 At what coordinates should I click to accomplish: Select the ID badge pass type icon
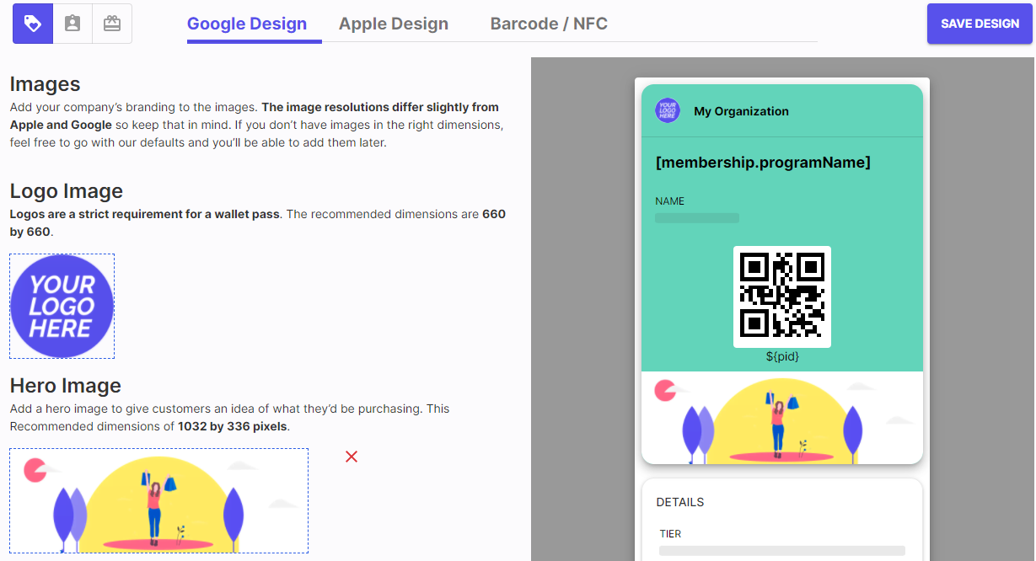tap(72, 24)
